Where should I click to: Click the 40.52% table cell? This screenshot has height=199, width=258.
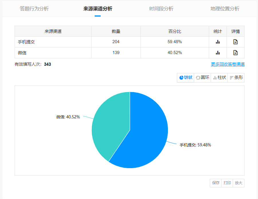coord(175,53)
